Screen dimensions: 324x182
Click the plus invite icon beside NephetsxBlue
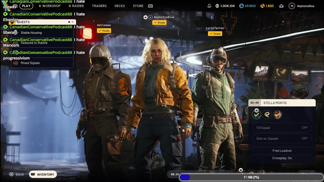coord(150,17)
